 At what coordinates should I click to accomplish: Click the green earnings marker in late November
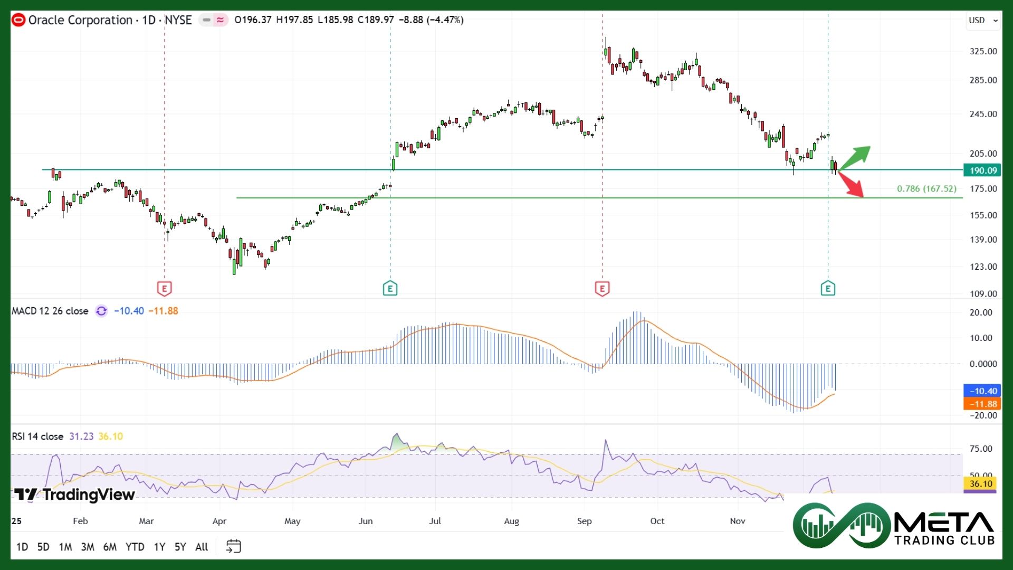point(828,288)
